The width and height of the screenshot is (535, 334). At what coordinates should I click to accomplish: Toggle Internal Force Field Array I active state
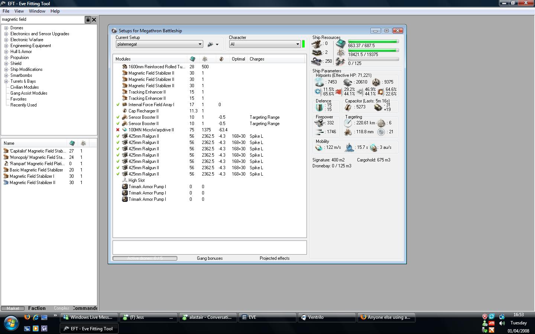118,105
